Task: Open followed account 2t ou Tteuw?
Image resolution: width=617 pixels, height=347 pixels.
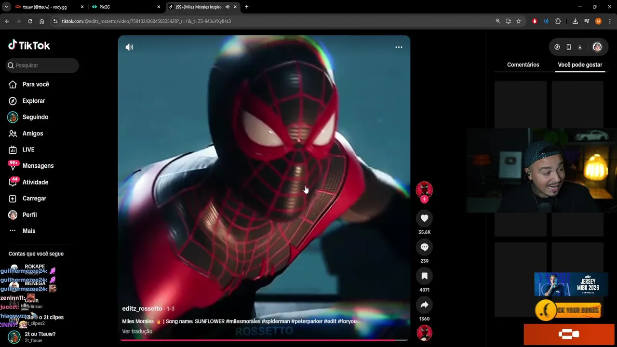Action: click(40, 337)
